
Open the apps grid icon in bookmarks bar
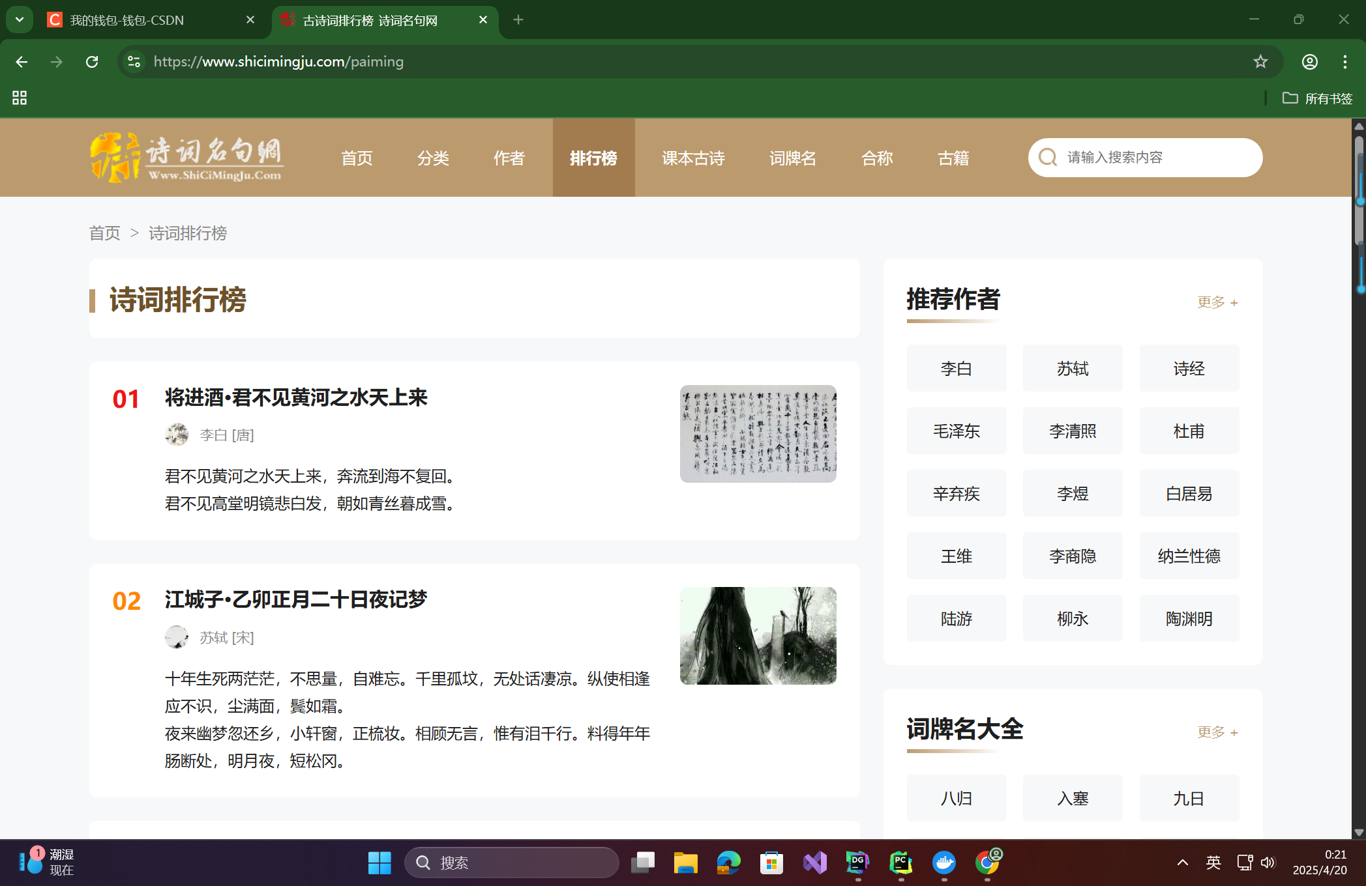click(20, 98)
